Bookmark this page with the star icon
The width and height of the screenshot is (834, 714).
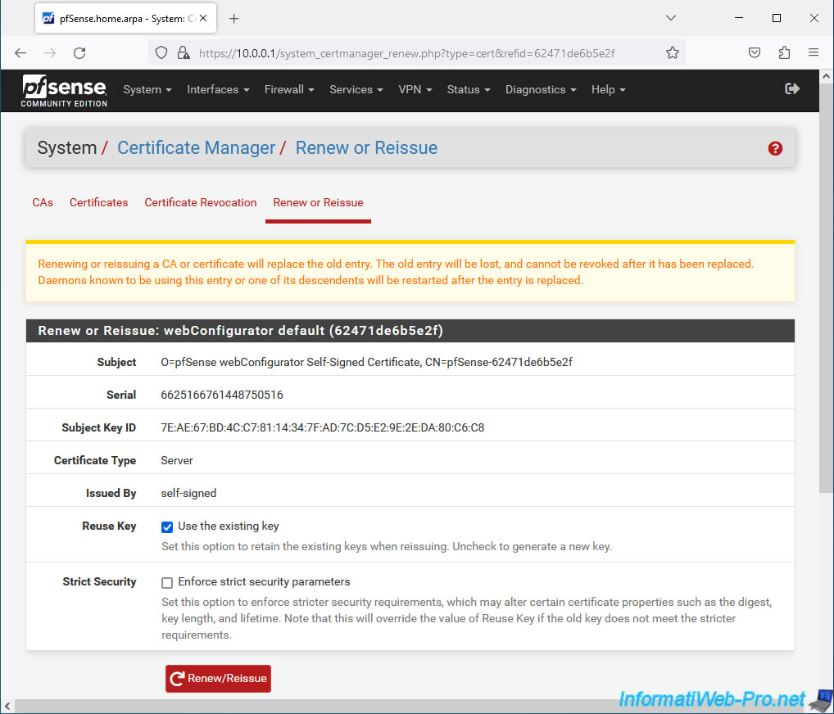pos(673,52)
